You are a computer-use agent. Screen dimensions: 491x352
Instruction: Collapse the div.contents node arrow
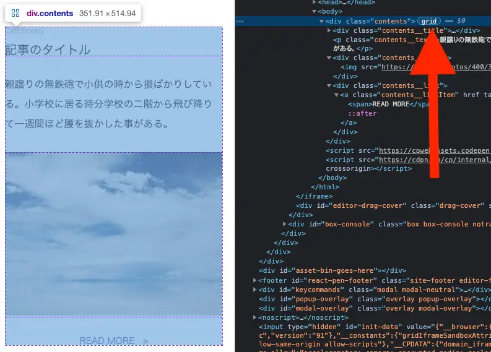coord(321,21)
